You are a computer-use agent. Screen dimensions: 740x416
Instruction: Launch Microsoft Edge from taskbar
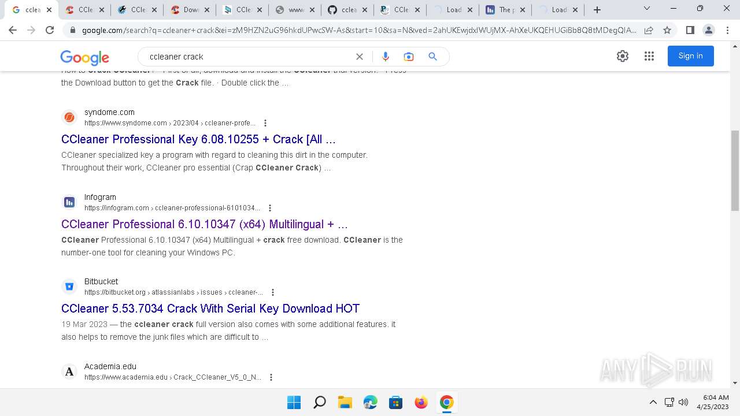(x=370, y=402)
